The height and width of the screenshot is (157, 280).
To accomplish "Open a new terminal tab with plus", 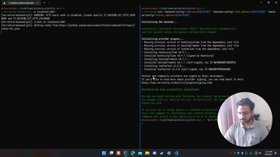I will pos(44,3).
